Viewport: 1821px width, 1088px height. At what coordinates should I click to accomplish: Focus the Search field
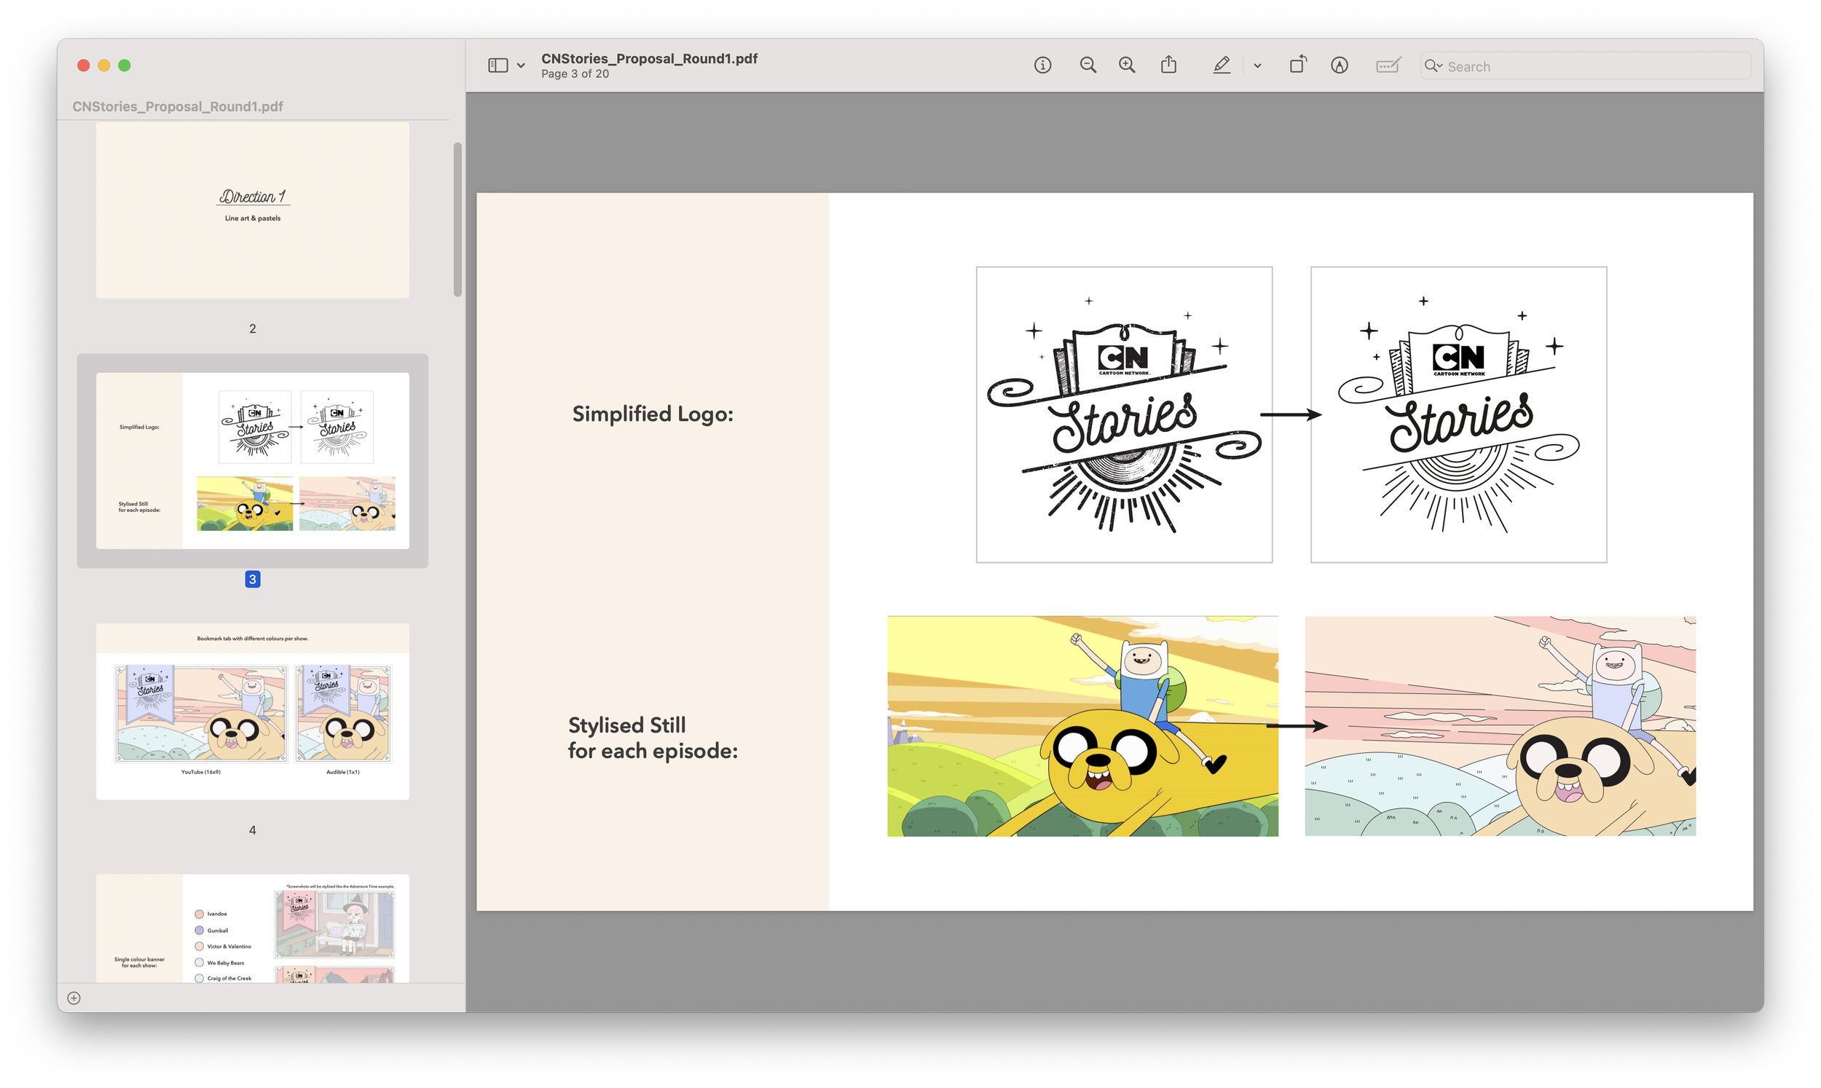[1585, 66]
